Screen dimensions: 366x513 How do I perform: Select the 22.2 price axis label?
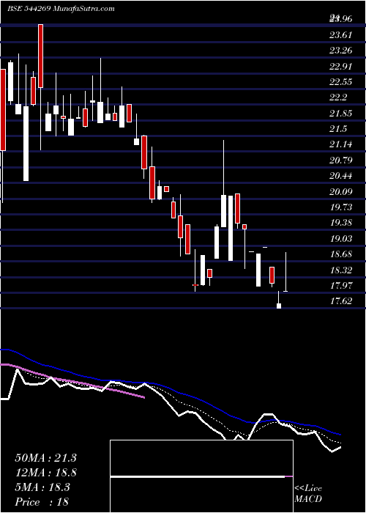click(x=338, y=97)
